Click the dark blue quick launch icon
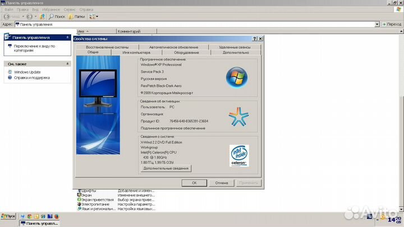404x227 pixels. 50,216
